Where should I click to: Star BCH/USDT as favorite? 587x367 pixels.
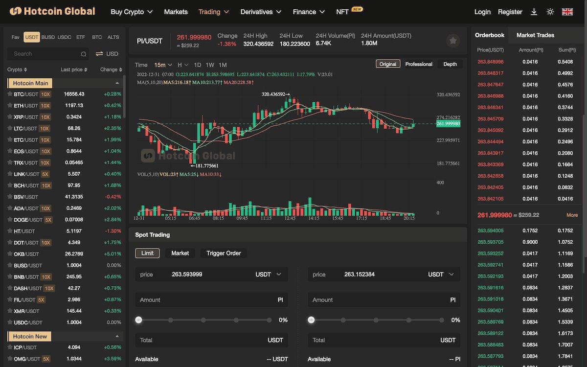pos(9,185)
